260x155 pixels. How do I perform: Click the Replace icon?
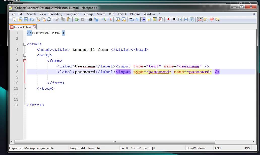point(96,20)
